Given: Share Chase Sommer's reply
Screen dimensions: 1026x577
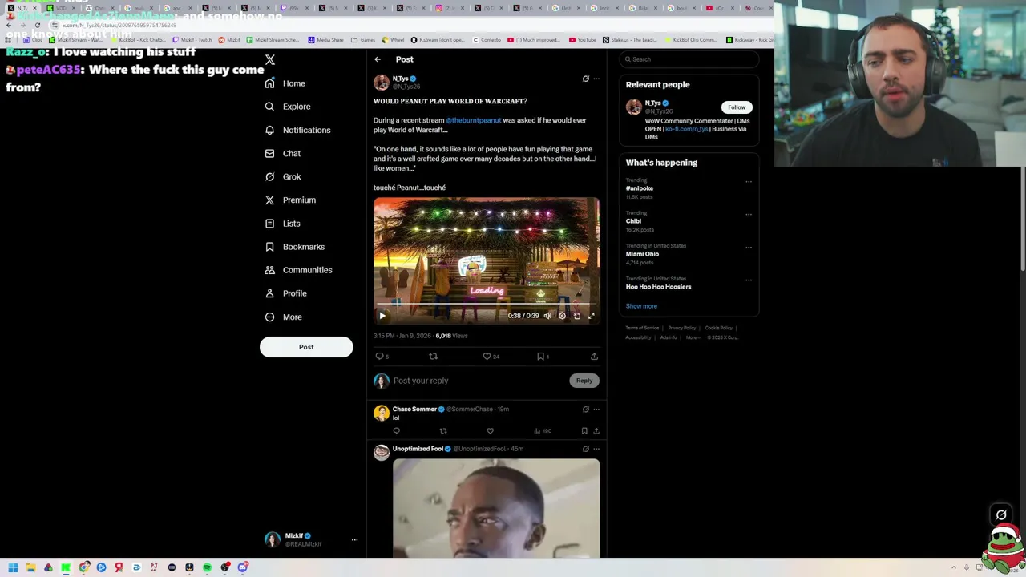Looking at the screenshot, I should tap(596, 431).
